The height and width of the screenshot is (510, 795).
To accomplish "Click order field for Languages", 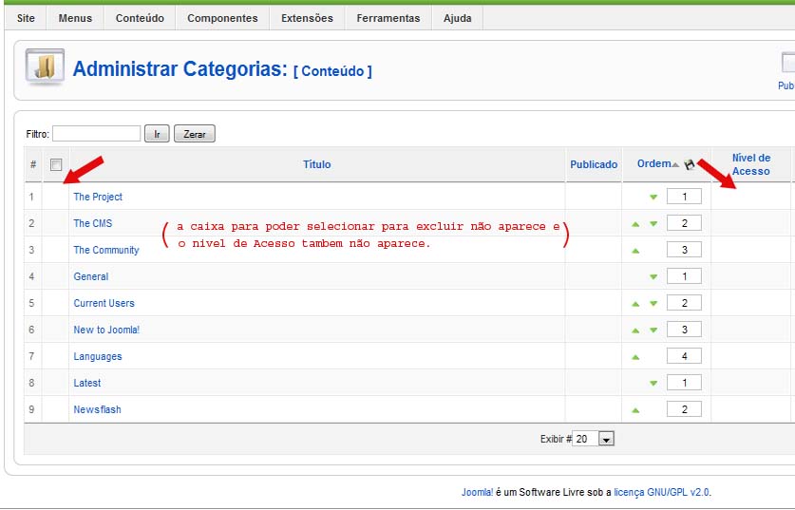I will point(684,356).
